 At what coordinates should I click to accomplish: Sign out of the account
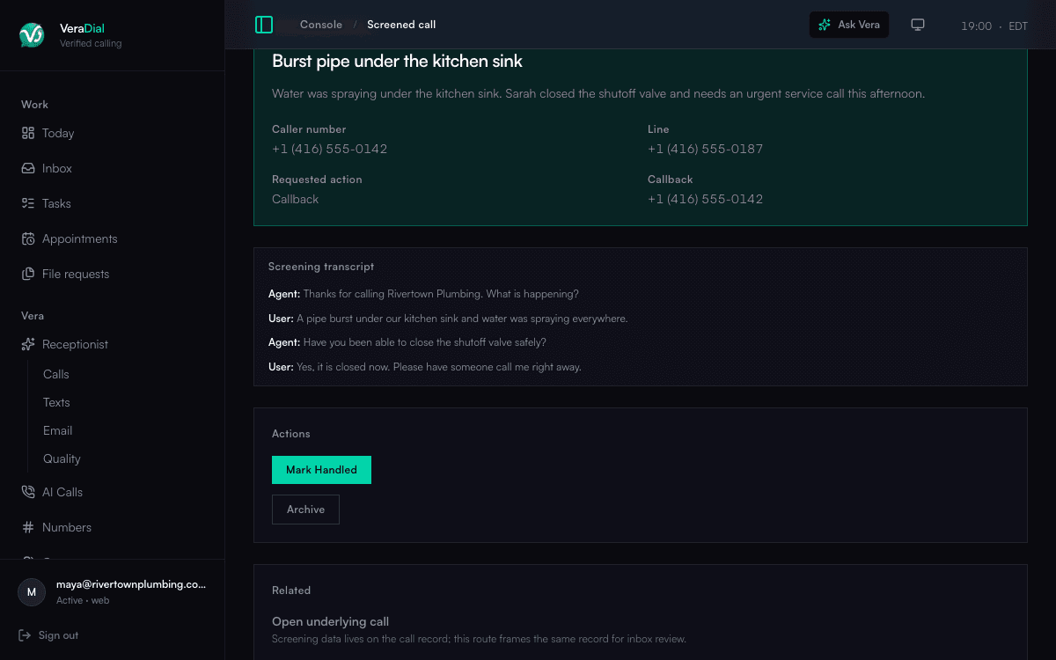(x=49, y=635)
